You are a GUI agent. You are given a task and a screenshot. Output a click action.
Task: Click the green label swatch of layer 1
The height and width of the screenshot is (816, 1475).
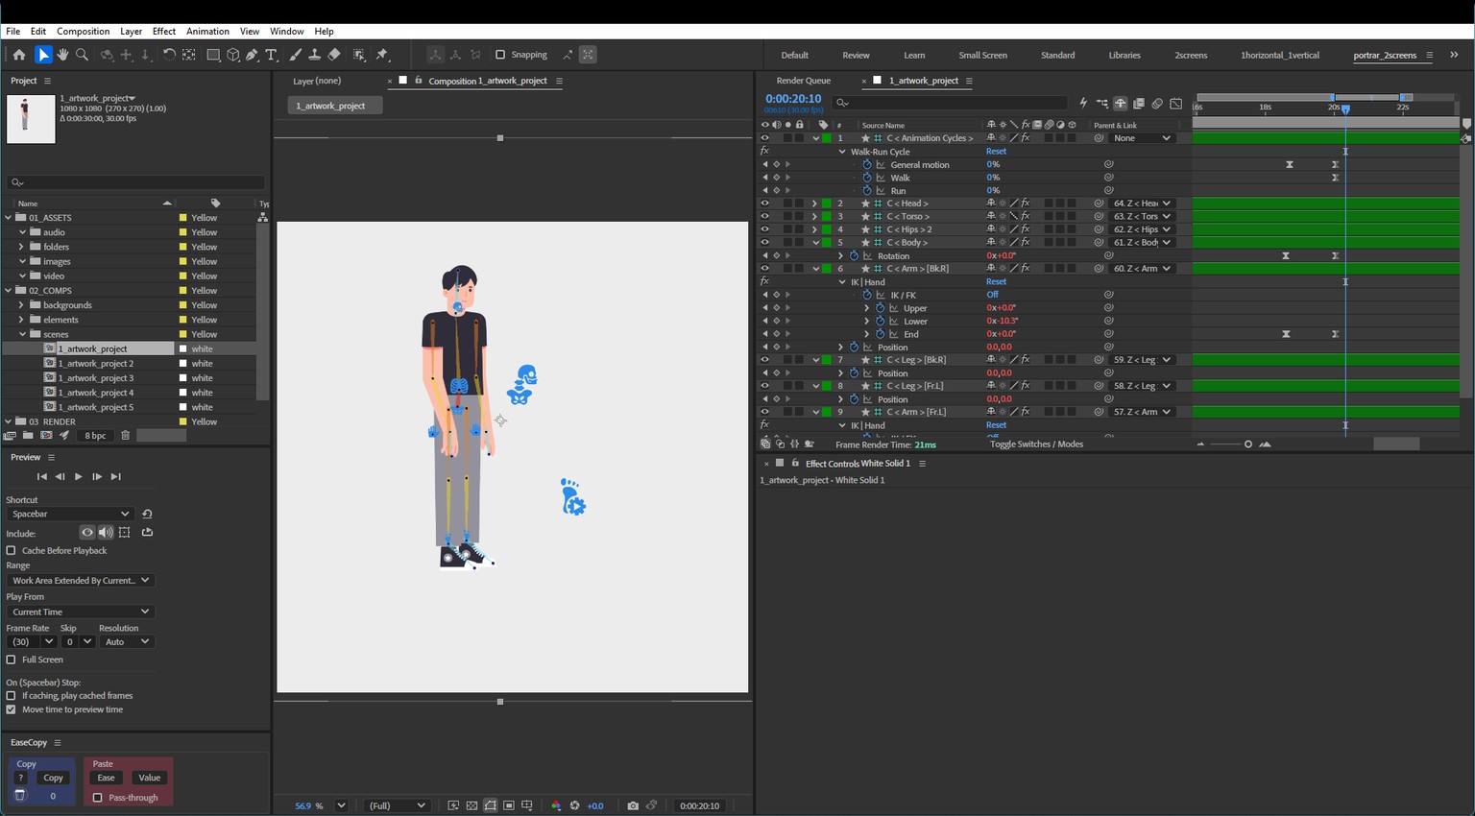[x=827, y=138]
